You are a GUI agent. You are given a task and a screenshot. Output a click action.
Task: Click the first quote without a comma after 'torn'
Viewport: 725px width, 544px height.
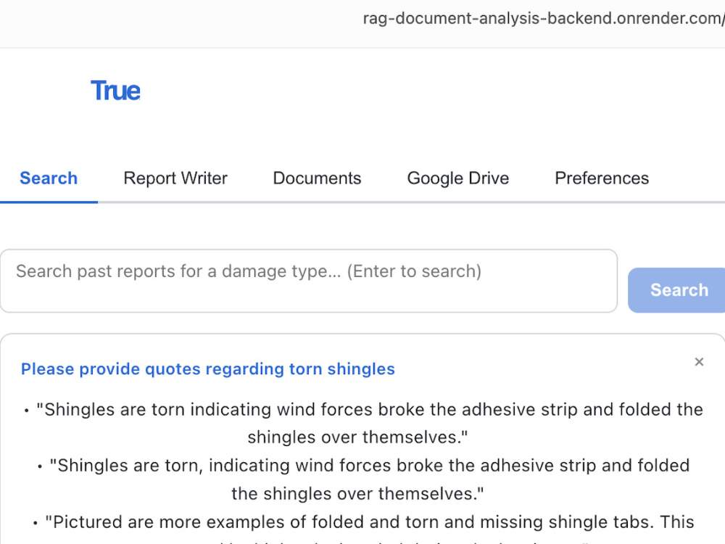click(363, 424)
